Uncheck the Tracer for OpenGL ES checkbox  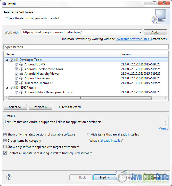17,83
